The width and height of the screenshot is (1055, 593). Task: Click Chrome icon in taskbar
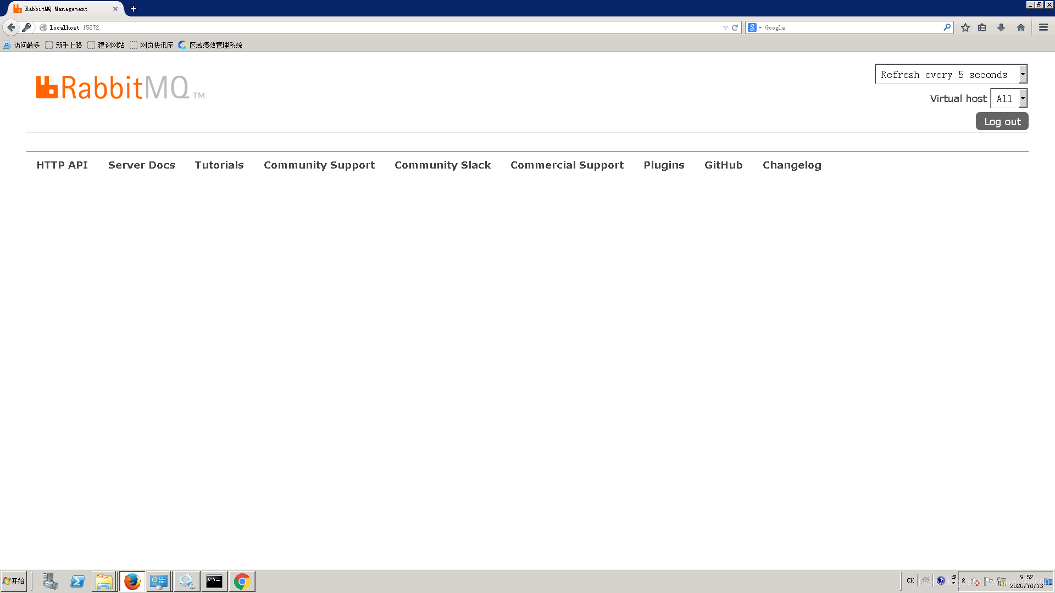point(242,581)
